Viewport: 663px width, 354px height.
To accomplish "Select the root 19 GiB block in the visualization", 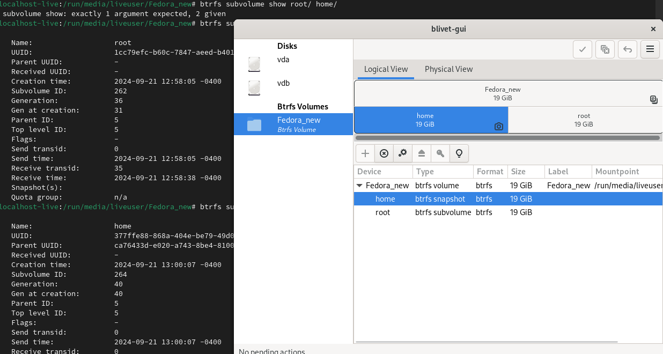I will [585, 120].
